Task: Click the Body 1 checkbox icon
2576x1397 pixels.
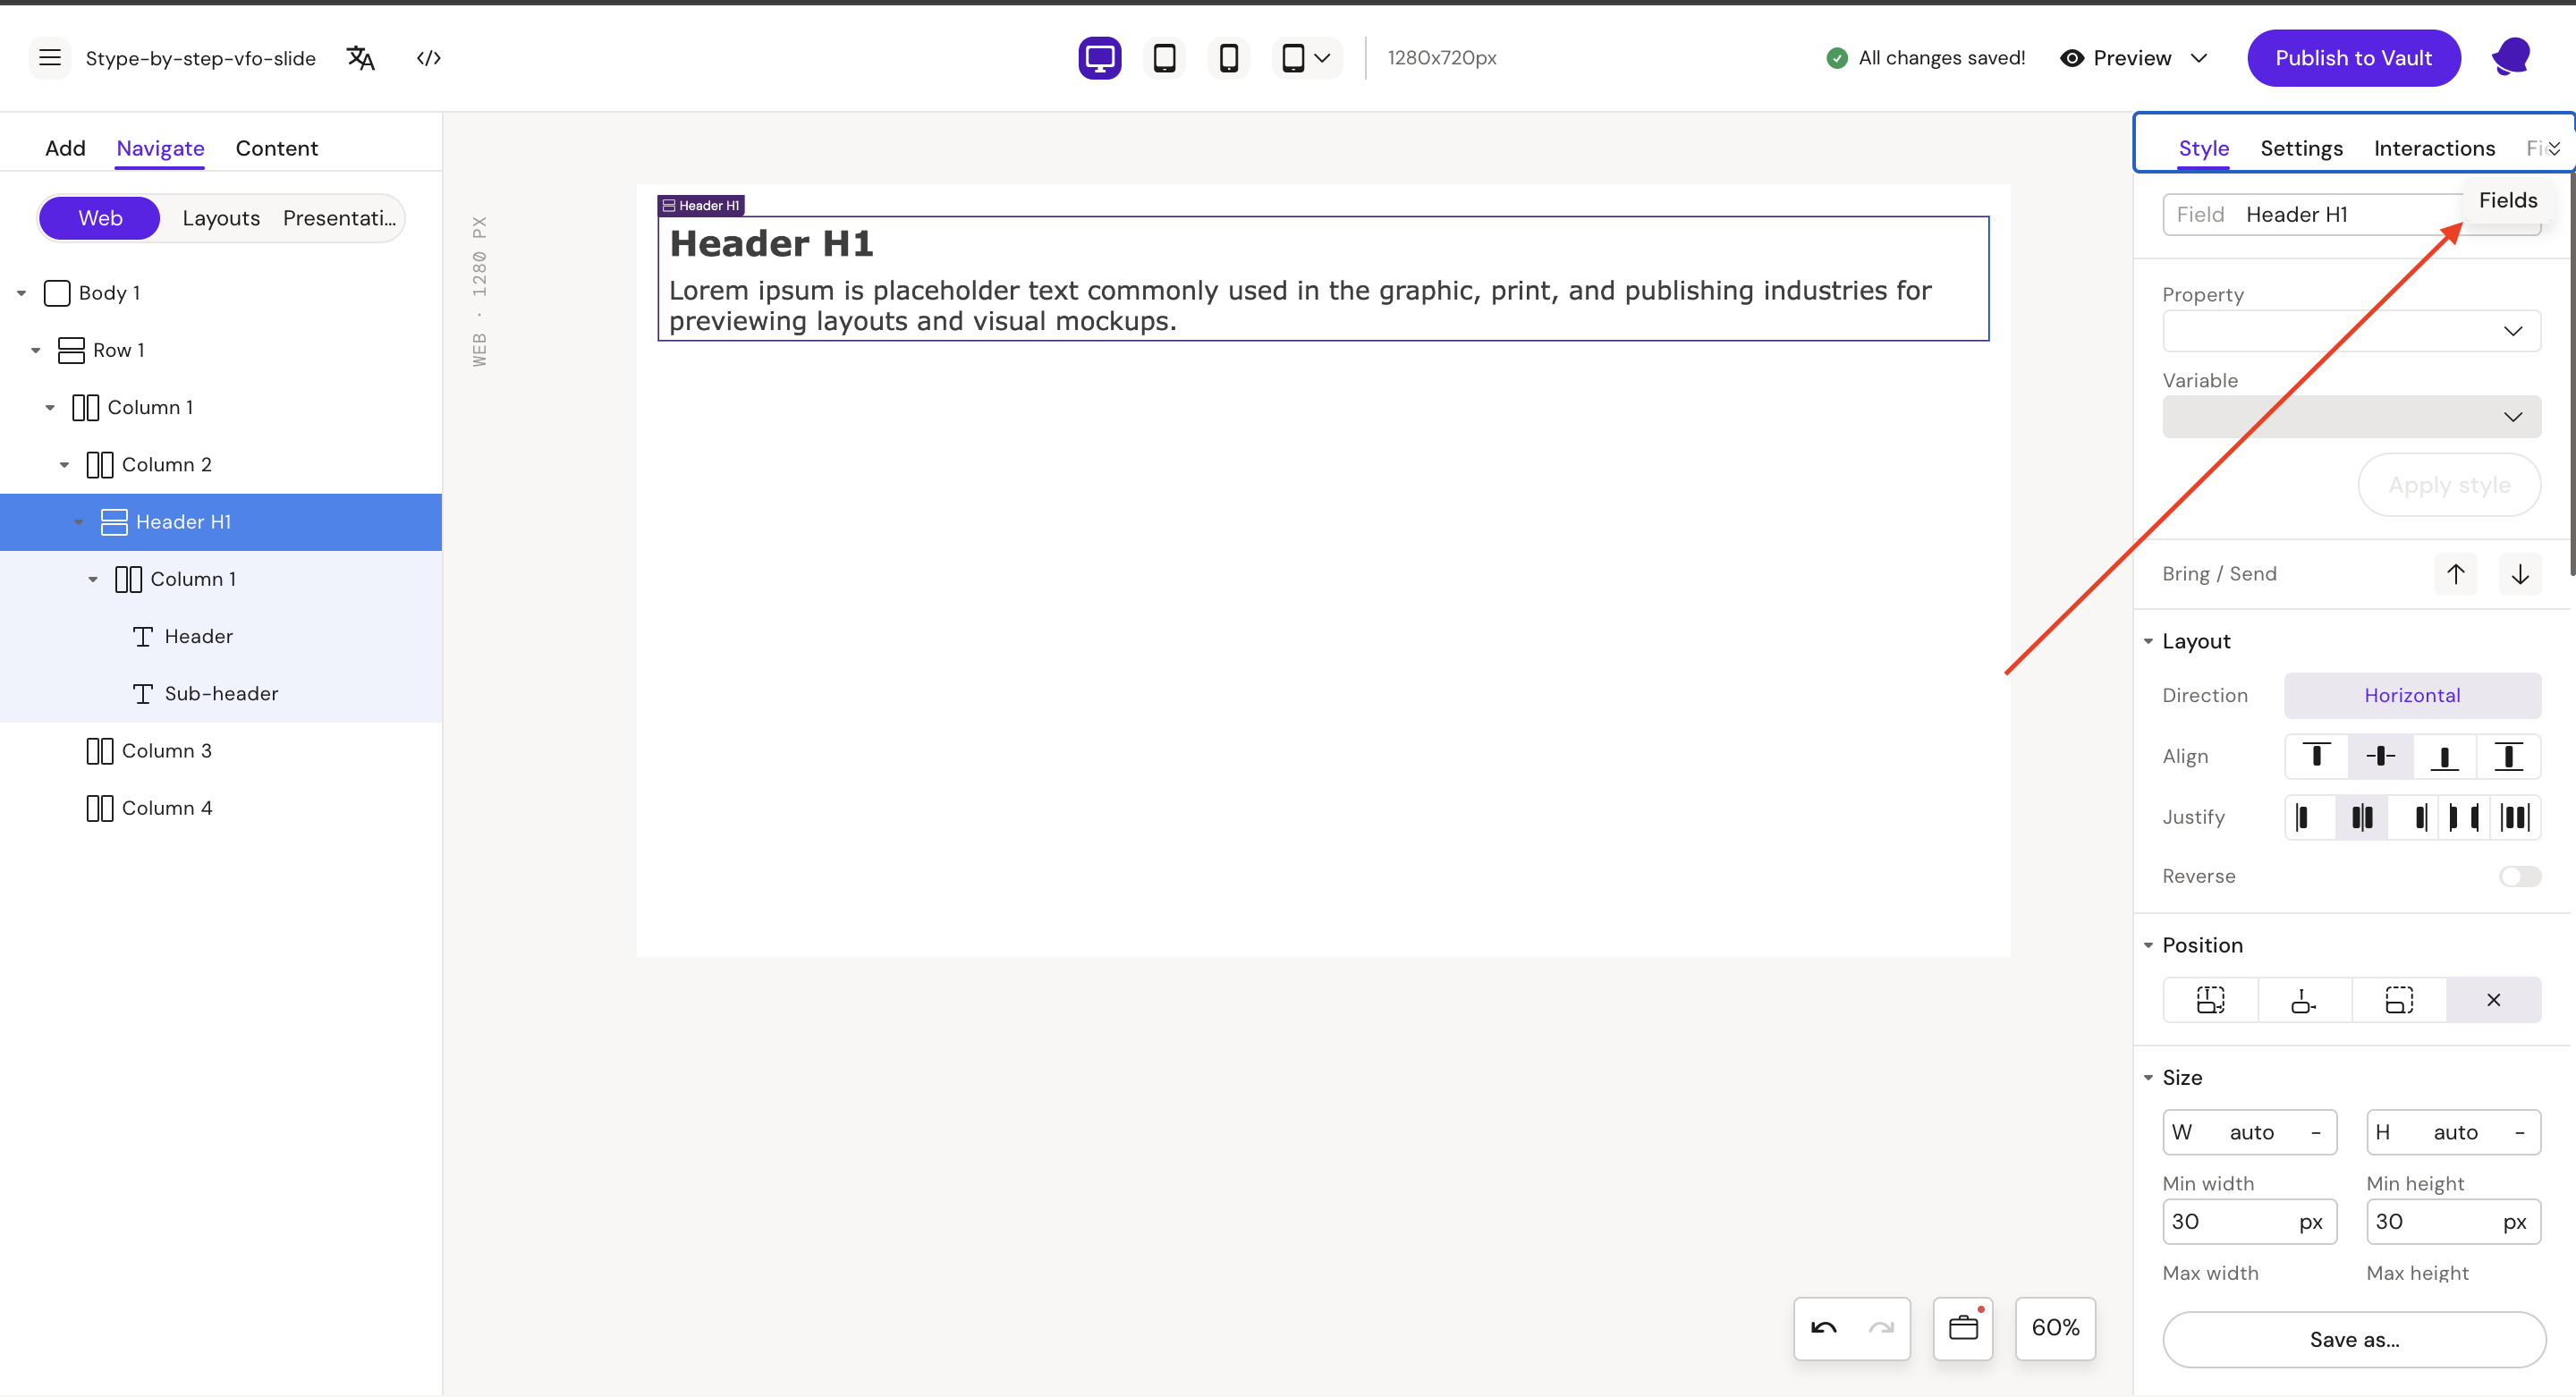Action: coord(57,293)
